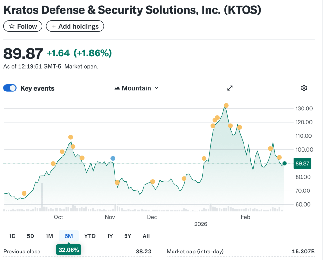Click the fullscreen expand chart icon
The width and height of the screenshot is (323, 260).
click(230, 88)
